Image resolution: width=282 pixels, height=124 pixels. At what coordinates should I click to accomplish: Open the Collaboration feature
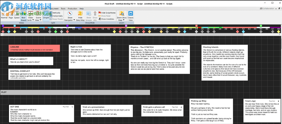click(x=267, y=8)
